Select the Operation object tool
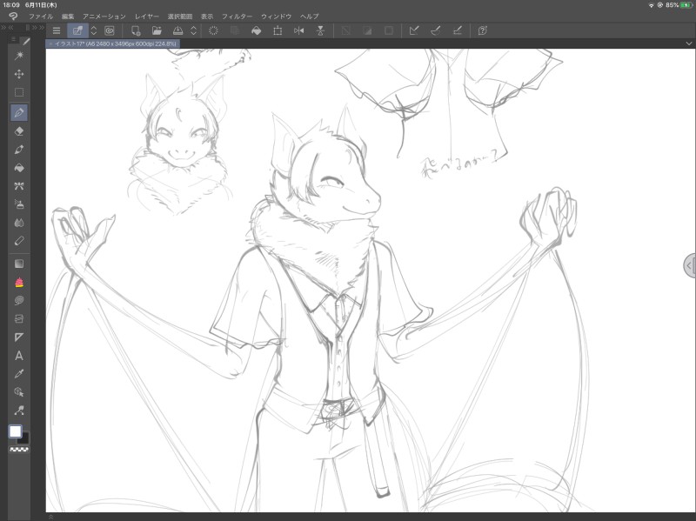Screen dimensions: 696x521 19,392
